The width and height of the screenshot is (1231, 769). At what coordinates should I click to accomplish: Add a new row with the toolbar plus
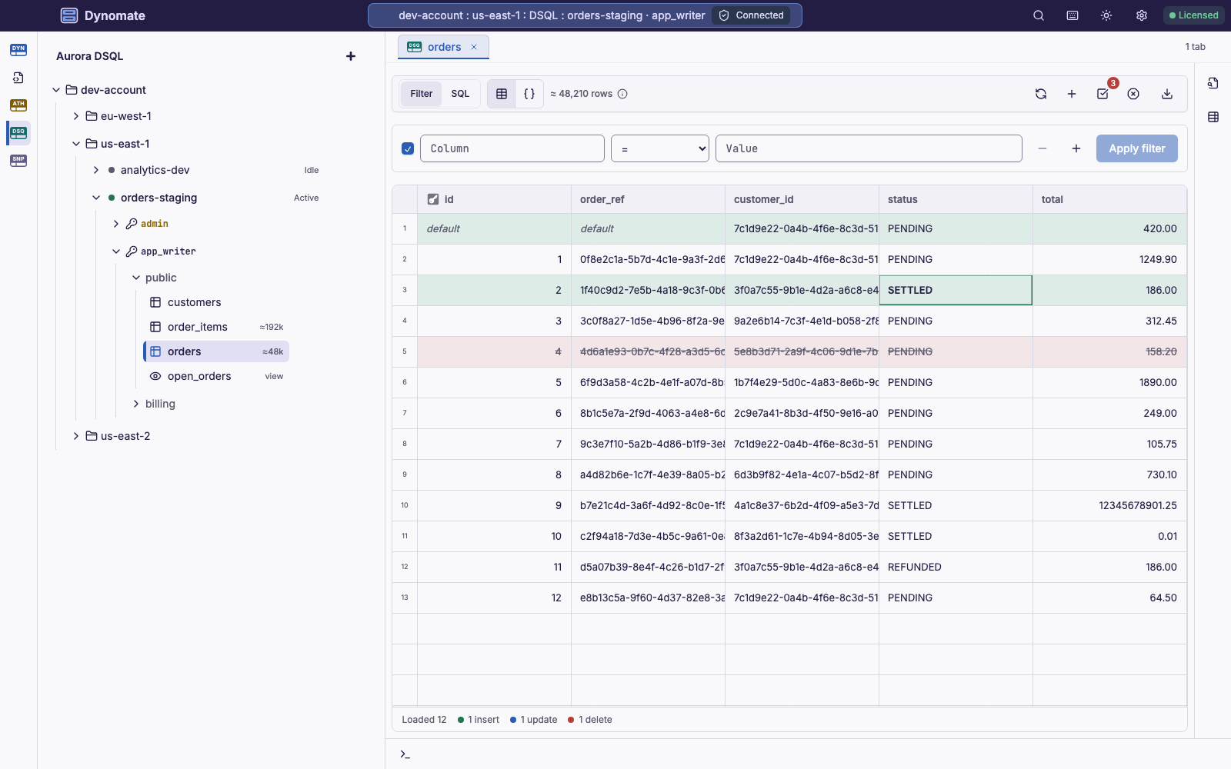(x=1072, y=94)
